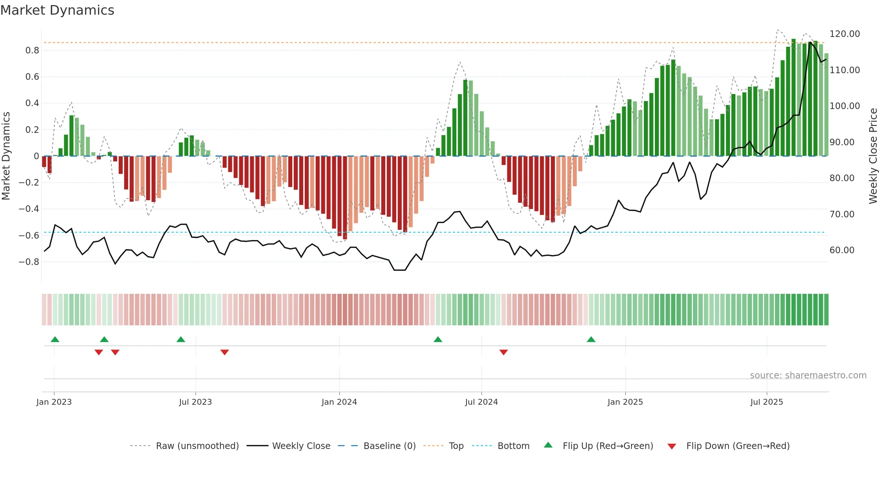
Task: Click the Jul 2025 x-axis label
Action: click(767, 402)
